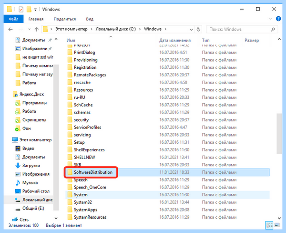This screenshot has height=233, width=286.
Task: Expand the chevron after Windows breadcrumb
Action: (165, 29)
